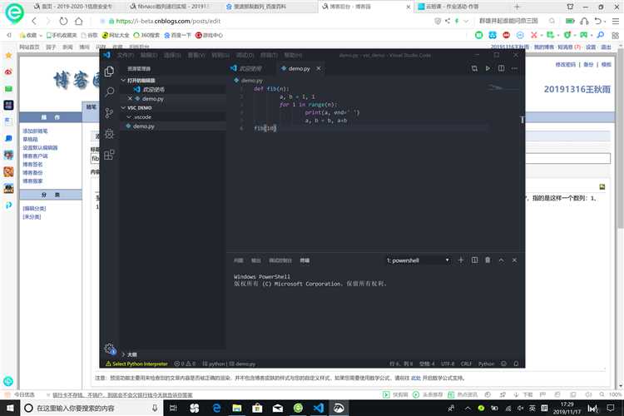Expand the Outline section in sidebar
The width and height of the screenshot is (624, 416).
[123, 354]
